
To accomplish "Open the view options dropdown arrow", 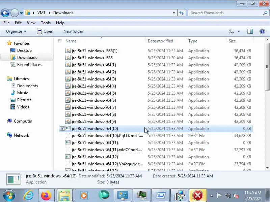I will tap(239, 31).
